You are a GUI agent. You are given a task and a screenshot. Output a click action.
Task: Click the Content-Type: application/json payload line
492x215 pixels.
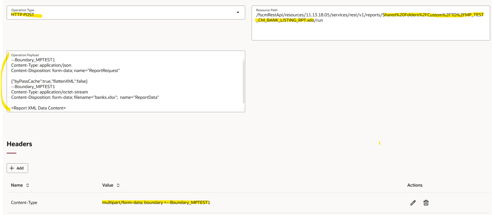pyautogui.click(x=41, y=65)
